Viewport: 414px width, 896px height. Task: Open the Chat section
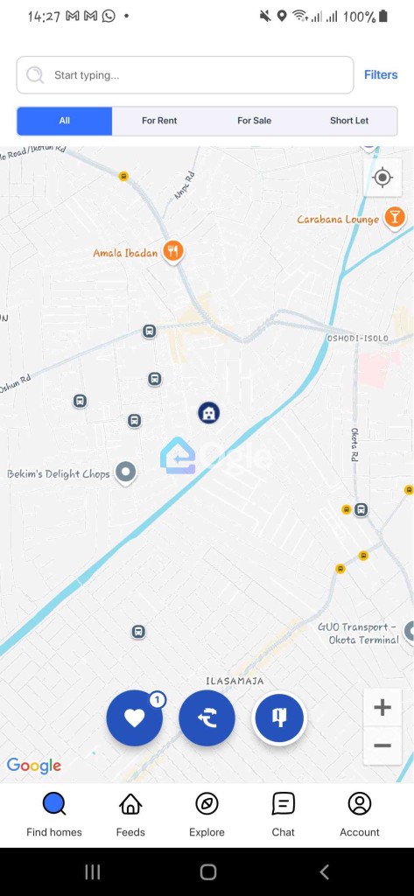[283, 815]
